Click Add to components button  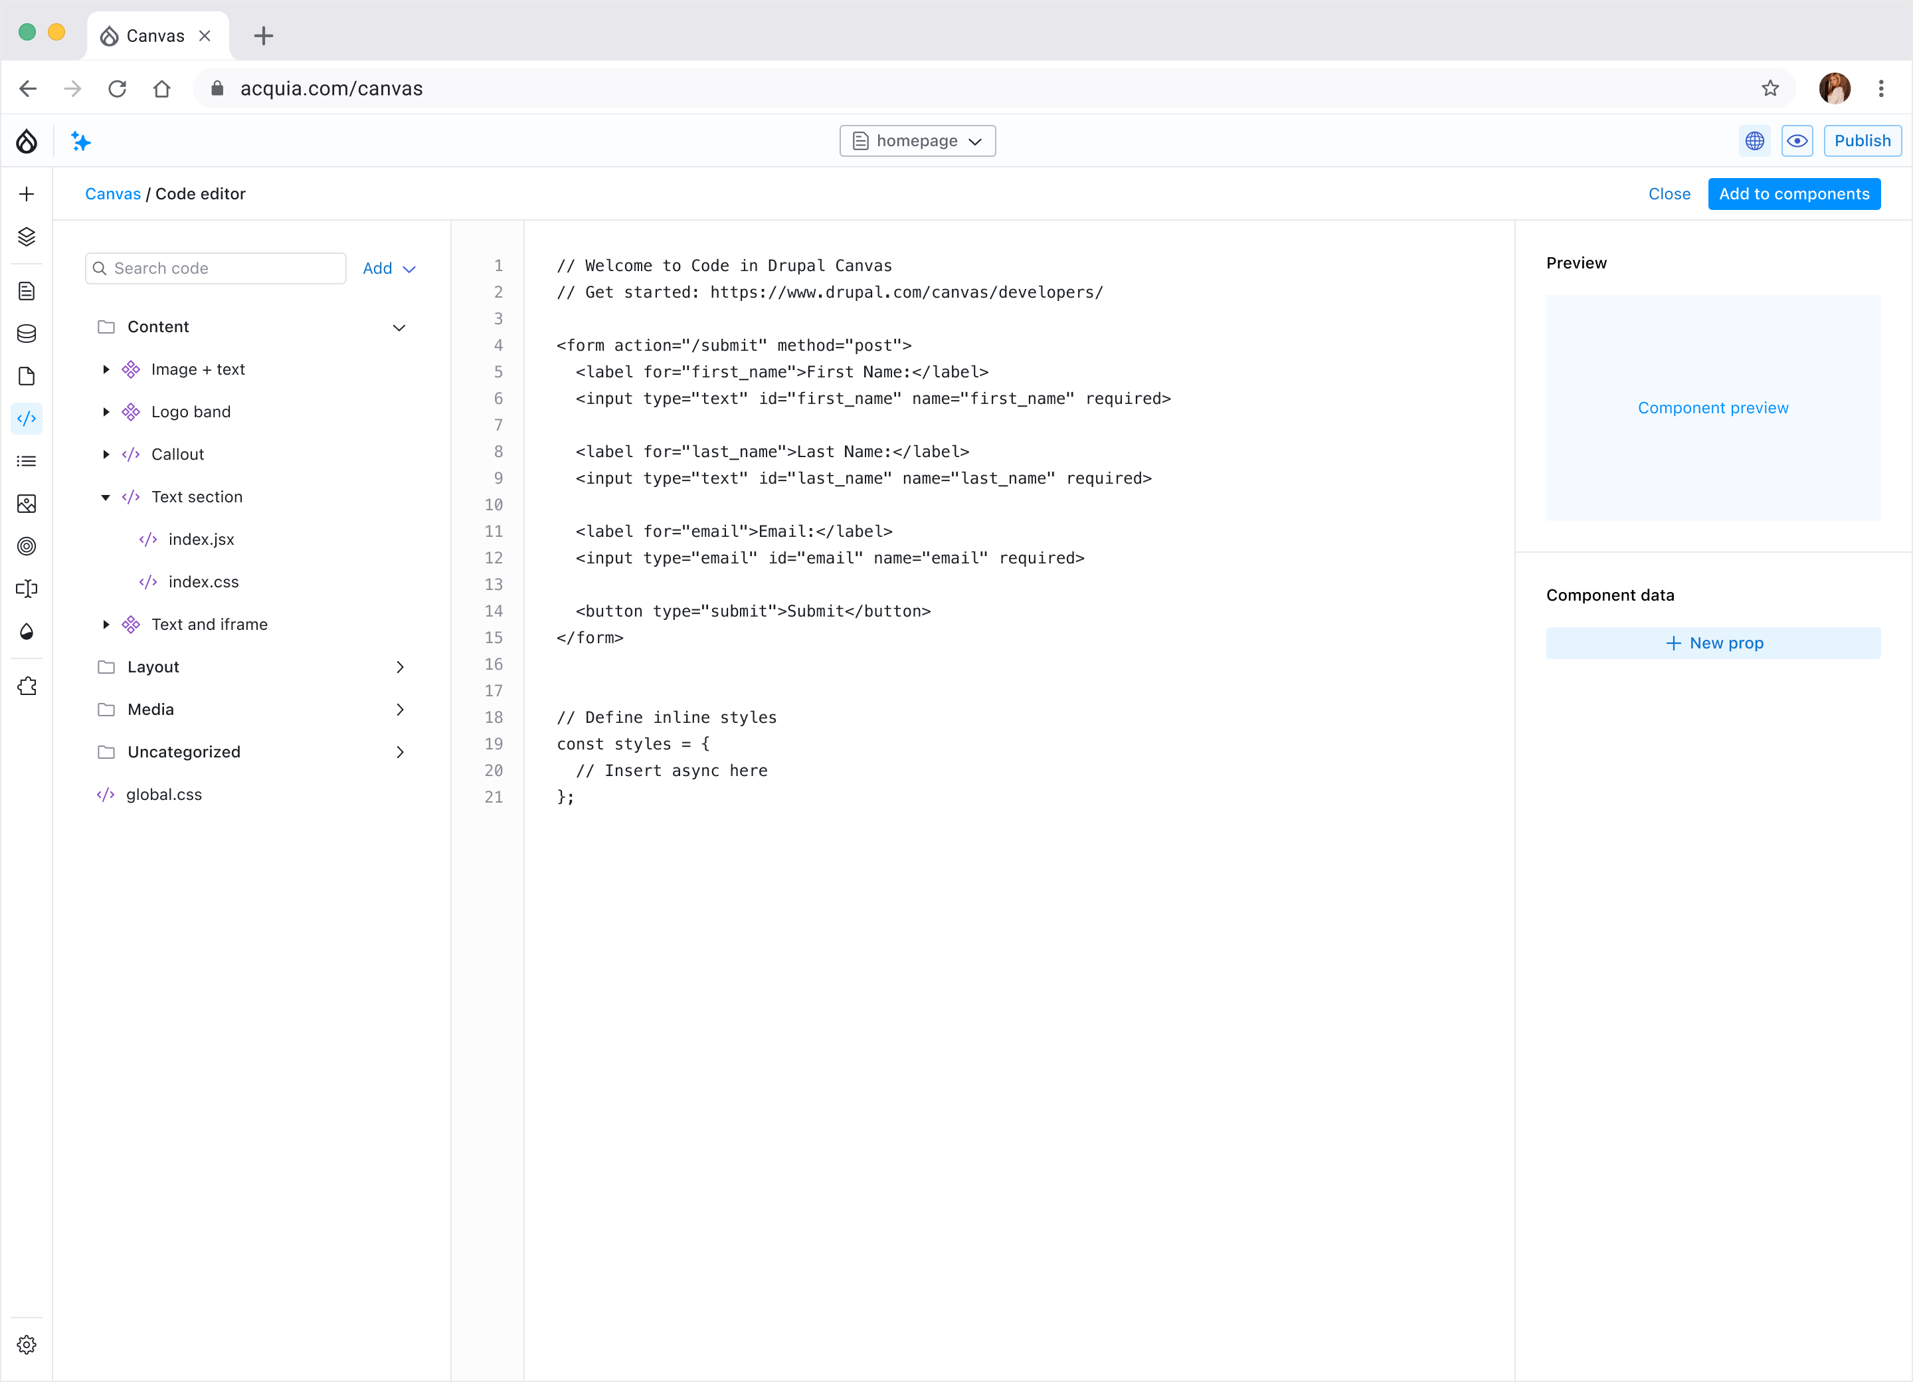coord(1793,193)
